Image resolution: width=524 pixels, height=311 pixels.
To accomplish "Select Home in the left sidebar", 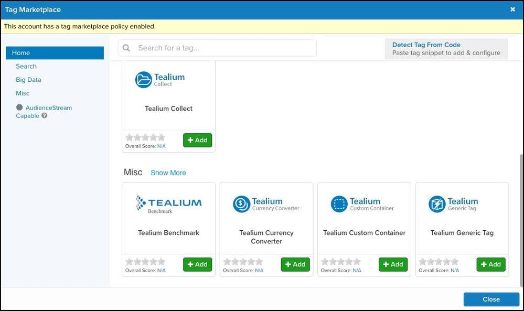I will [55, 53].
